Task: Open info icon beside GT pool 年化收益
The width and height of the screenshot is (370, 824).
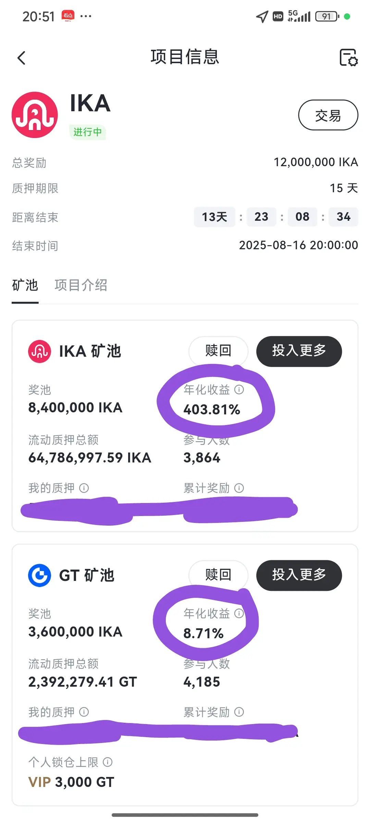Action: click(239, 613)
